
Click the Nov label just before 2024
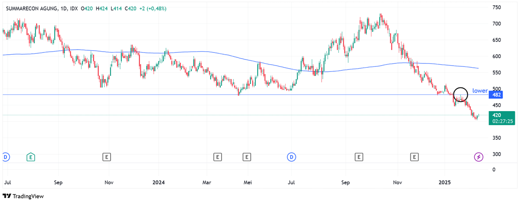[x=110, y=182]
